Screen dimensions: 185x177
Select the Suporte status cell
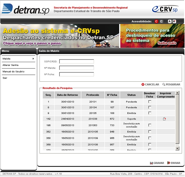(x=131, y=119)
